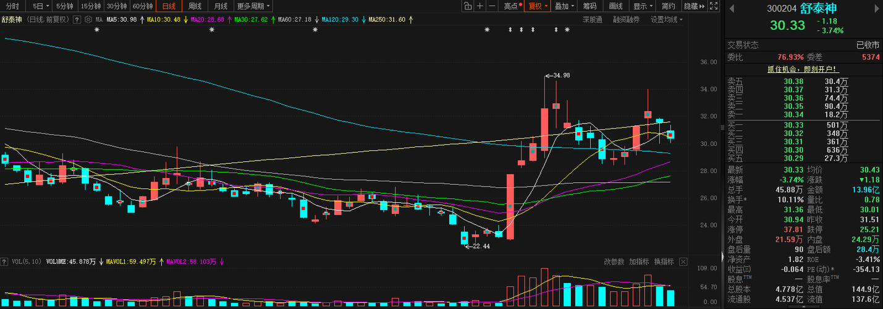Toggle fullscreen with the expand arrows icon

pos(714,6)
